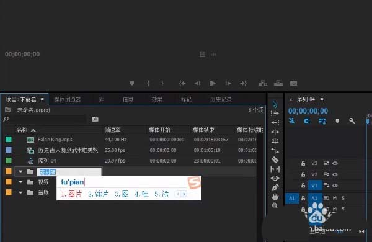Toggle visibility eye of track V3
The width and height of the screenshot is (372, 242).
[x=335, y=163]
